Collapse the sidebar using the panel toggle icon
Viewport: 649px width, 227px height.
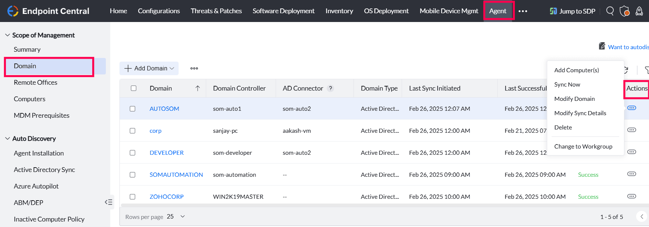pos(108,202)
